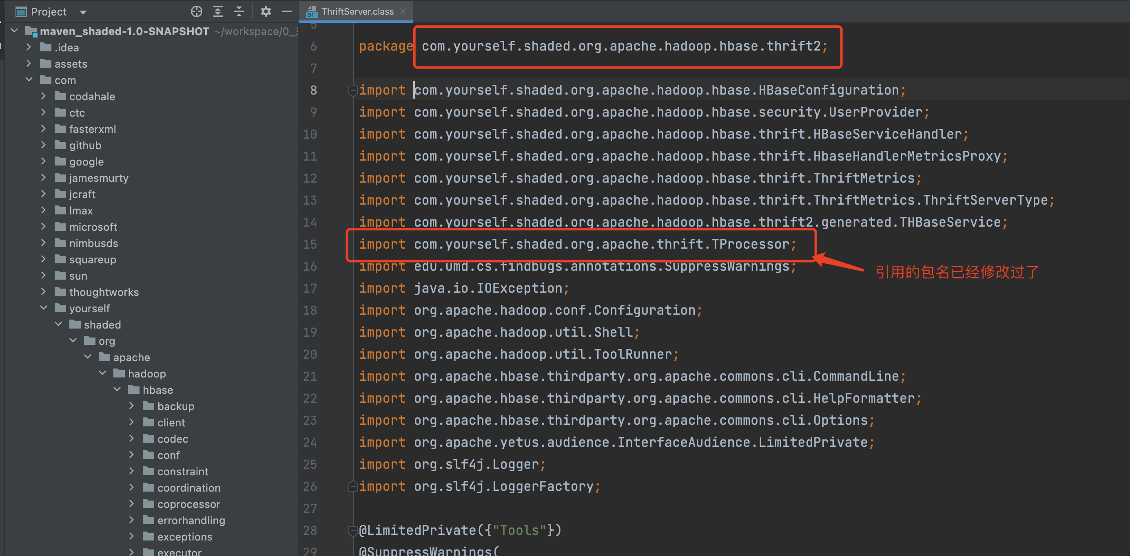
Task: Click the Expand All toolbar icon
Action: coord(217,11)
